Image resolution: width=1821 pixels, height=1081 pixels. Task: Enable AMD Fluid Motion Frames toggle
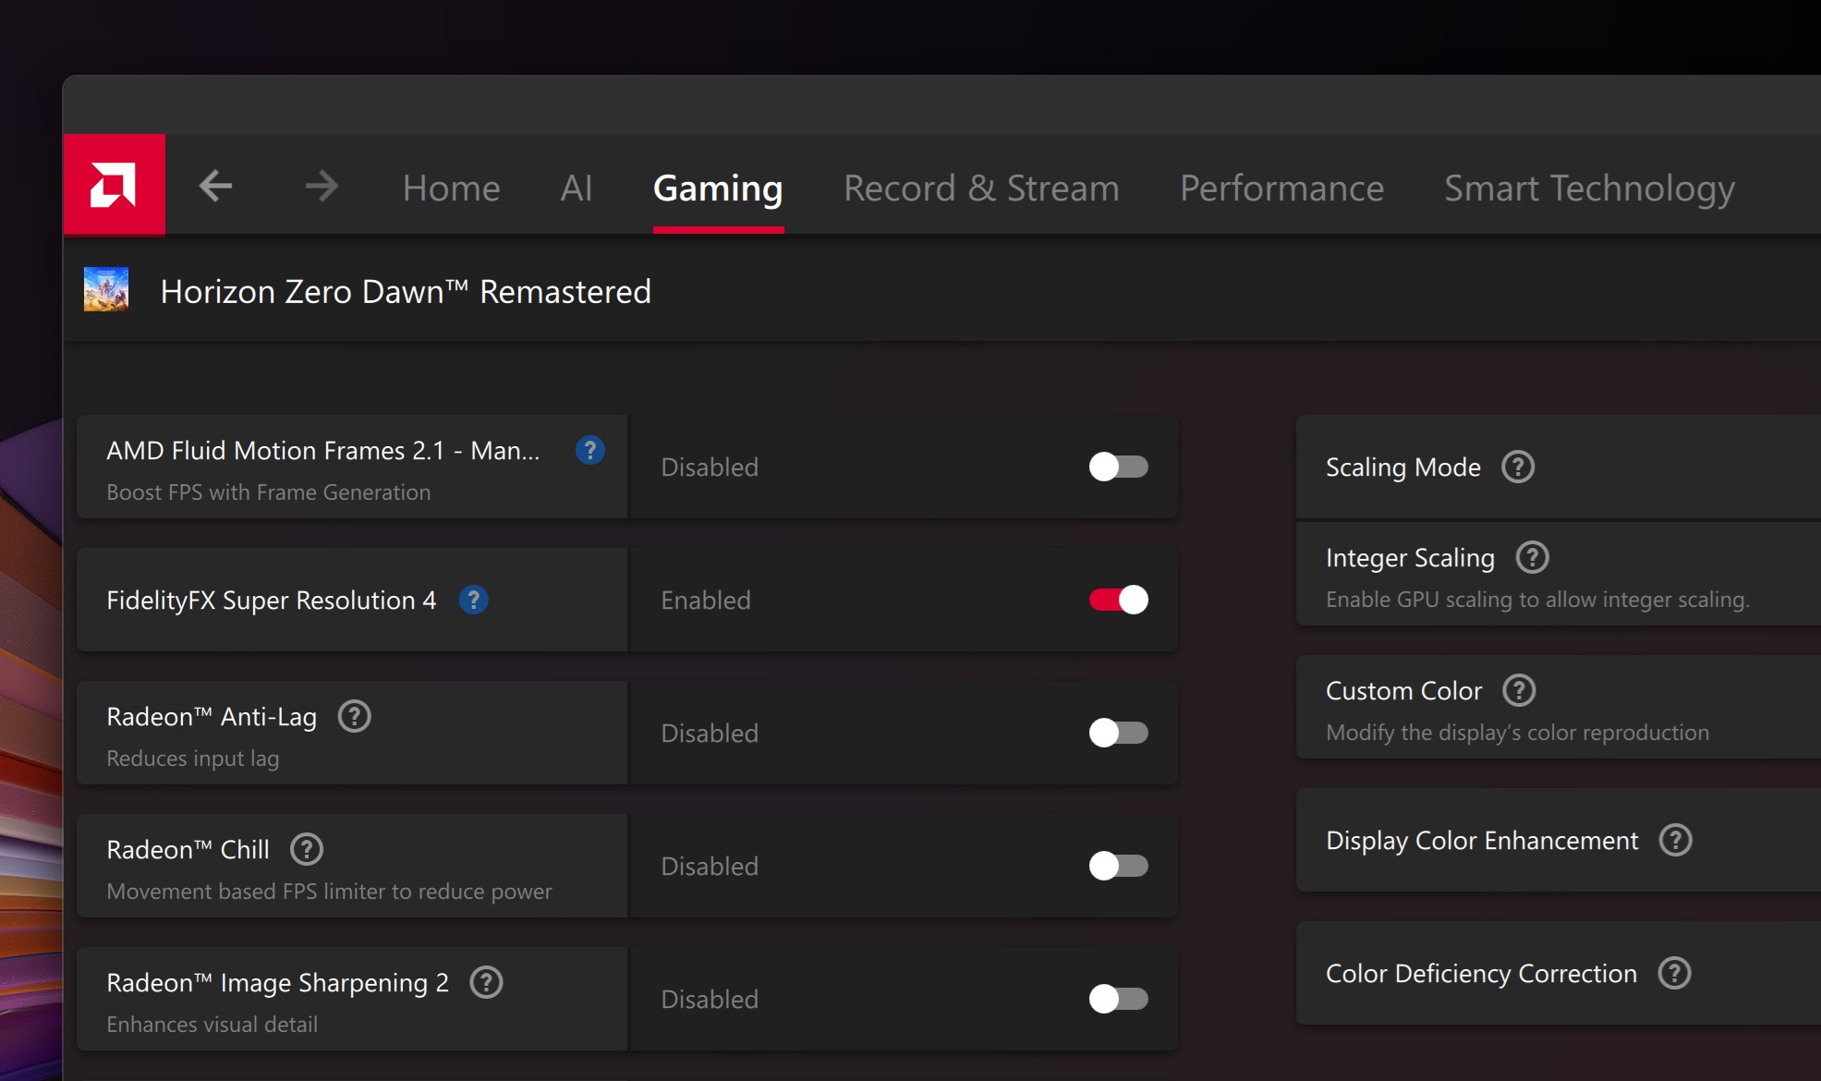click(x=1118, y=467)
